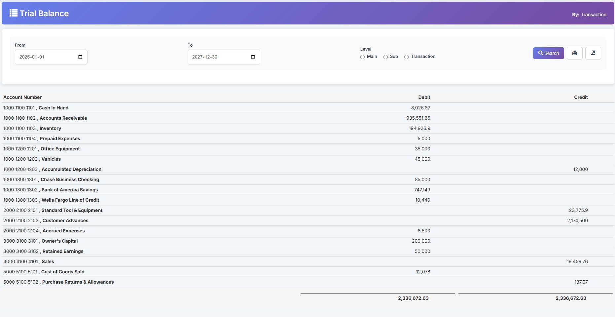Select the Sub level radio button
This screenshot has width=615, height=317.
(x=385, y=57)
